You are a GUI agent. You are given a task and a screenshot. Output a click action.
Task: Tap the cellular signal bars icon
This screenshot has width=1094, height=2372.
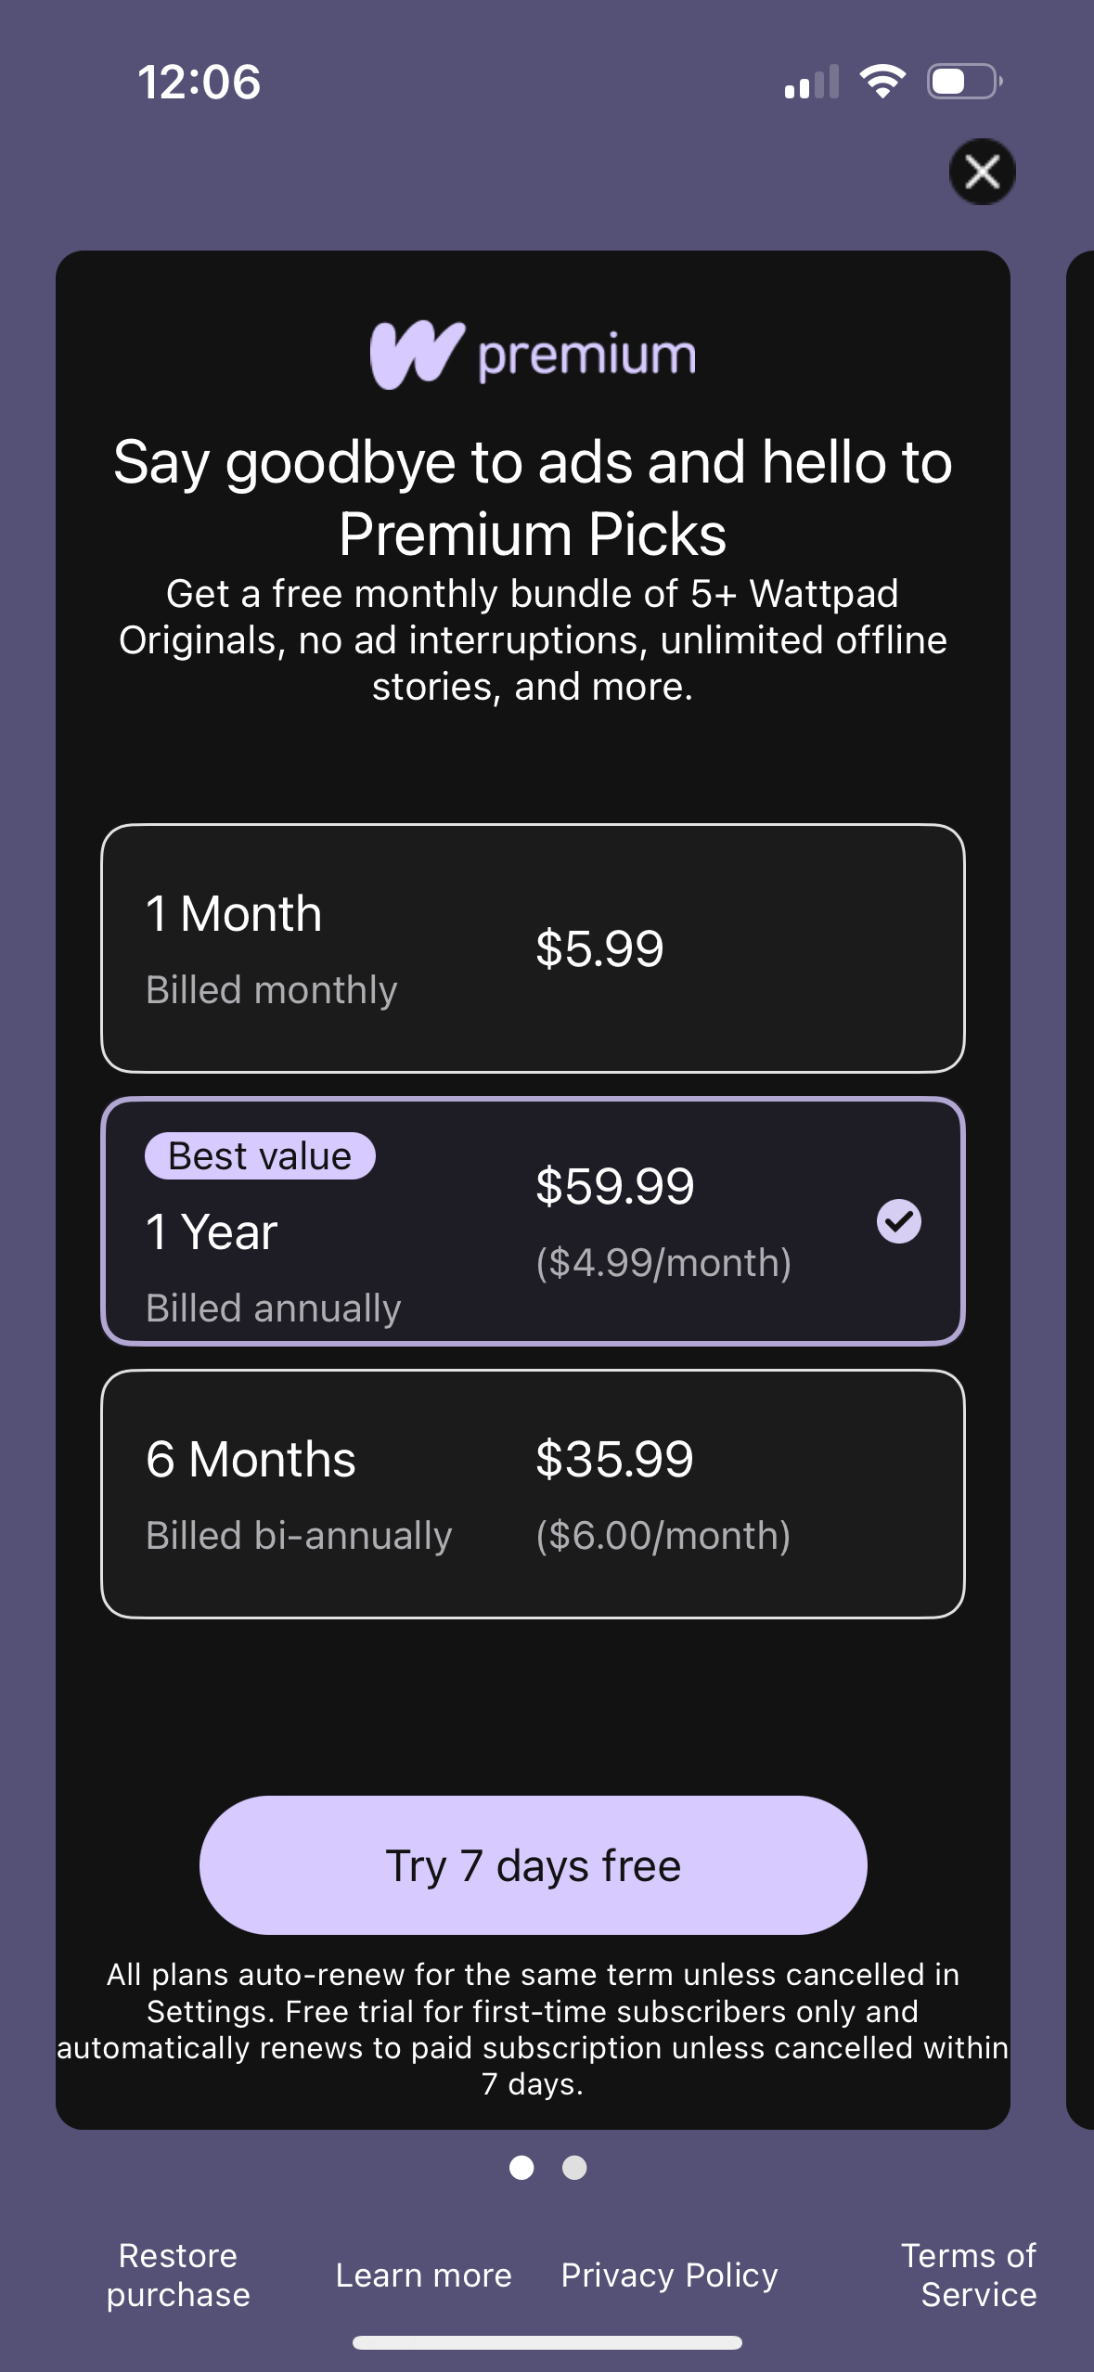point(811,82)
